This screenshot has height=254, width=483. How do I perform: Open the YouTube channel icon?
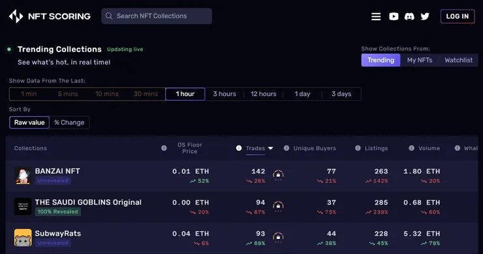coord(394,16)
